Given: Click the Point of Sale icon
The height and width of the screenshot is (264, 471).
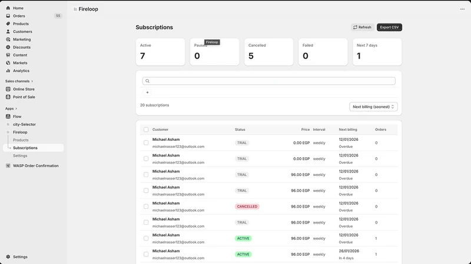Looking at the screenshot, I should point(8,97).
